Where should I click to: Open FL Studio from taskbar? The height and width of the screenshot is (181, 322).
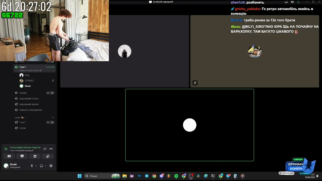tap(169, 176)
